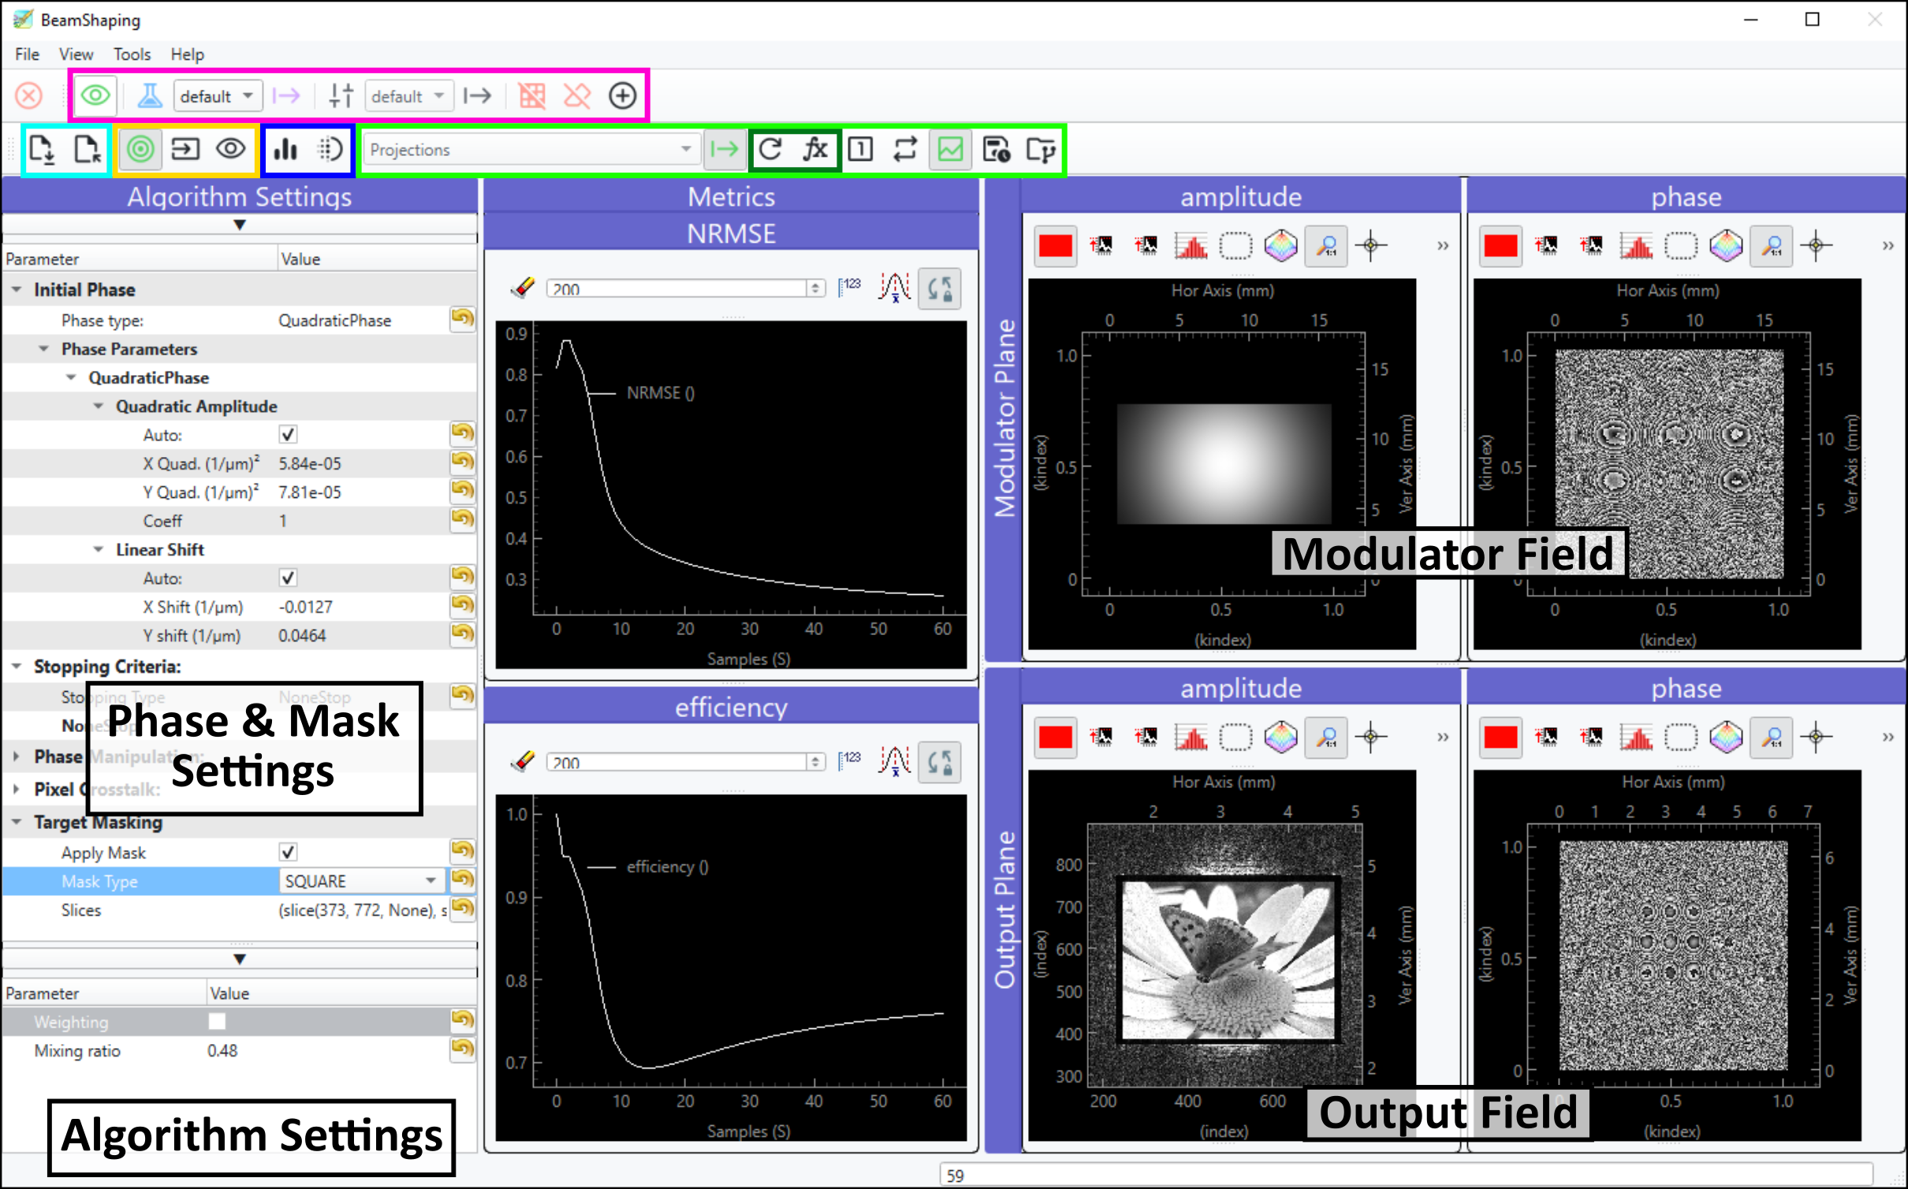The width and height of the screenshot is (1908, 1189).
Task: Click the folder icon at toolbar end
Action: [x=1041, y=149]
